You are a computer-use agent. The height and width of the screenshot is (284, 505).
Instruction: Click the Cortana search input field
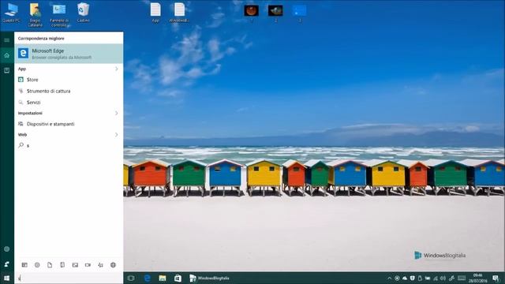(x=69, y=278)
